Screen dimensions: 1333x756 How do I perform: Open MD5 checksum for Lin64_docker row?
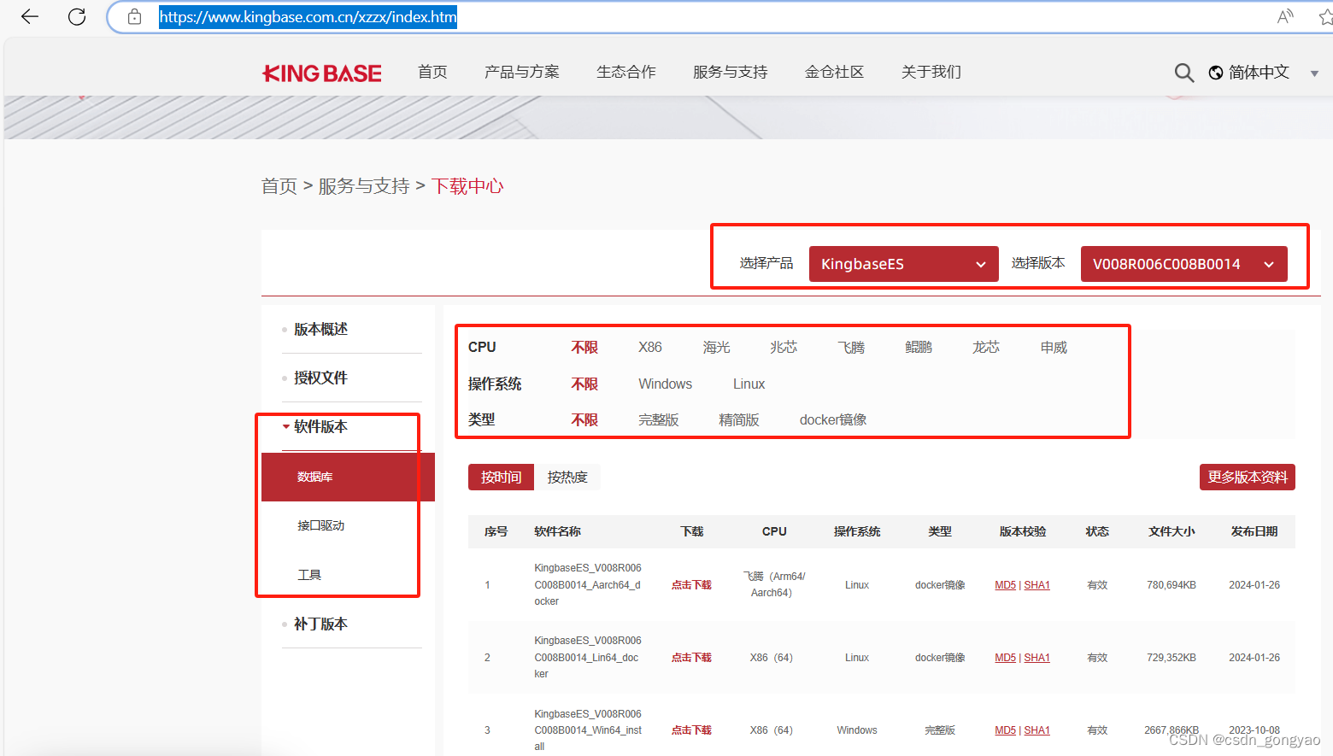click(x=1005, y=658)
